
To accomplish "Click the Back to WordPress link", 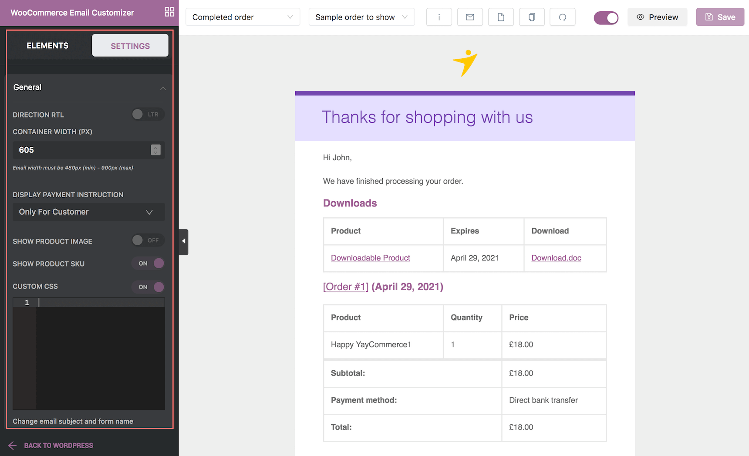I will [x=58, y=445].
